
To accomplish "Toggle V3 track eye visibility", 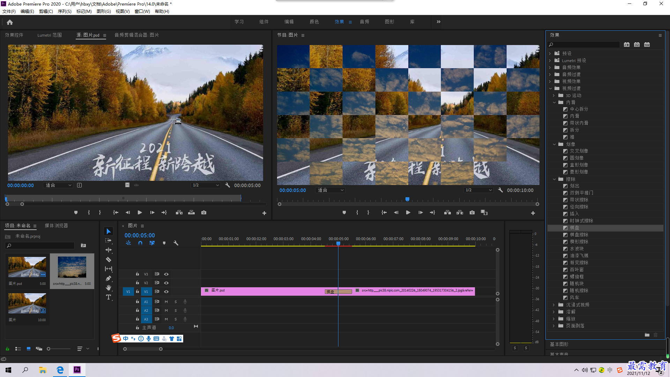I will [166, 274].
